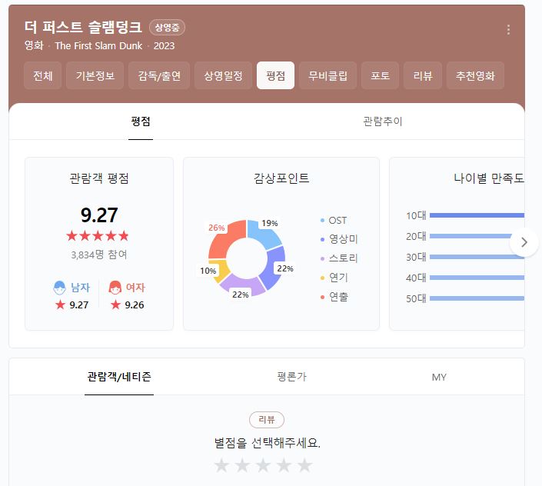
Task: Click the red audience rating stars
Action: 98,236
